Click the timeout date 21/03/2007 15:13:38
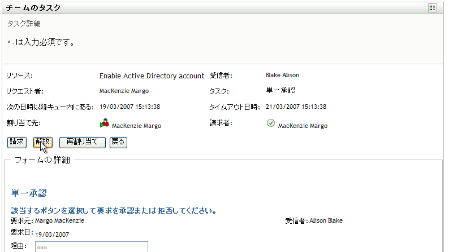The width and height of the screenshot is (449, 252). [296, 107]
